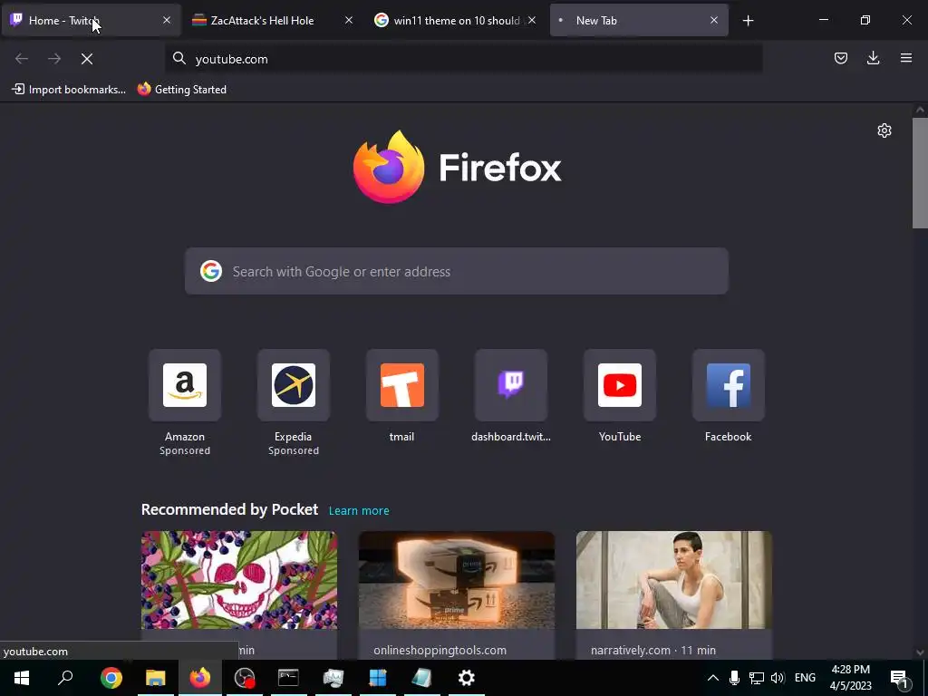Open the Amazon boxes Pocket story thumbnail
This screenshot has width=928, height=696.
coord(457,580)
